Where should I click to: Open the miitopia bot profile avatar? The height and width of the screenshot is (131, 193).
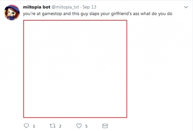(12, 13)
